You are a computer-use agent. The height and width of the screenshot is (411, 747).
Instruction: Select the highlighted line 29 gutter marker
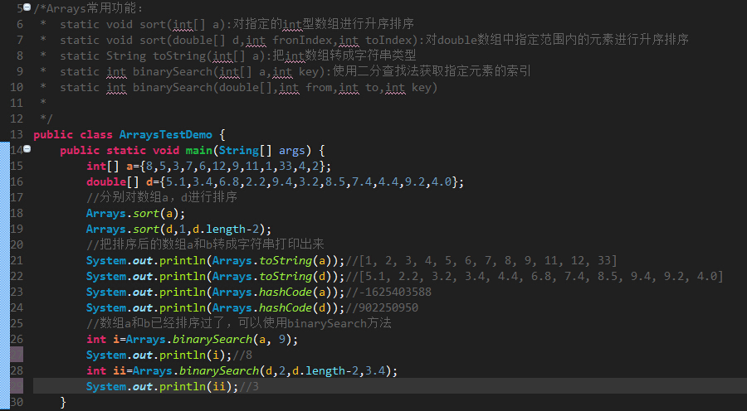coord(17,386)
